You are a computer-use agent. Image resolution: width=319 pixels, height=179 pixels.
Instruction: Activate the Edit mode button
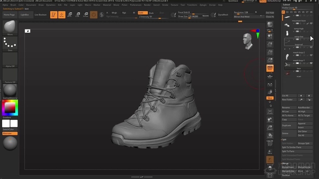click(53, 15)
